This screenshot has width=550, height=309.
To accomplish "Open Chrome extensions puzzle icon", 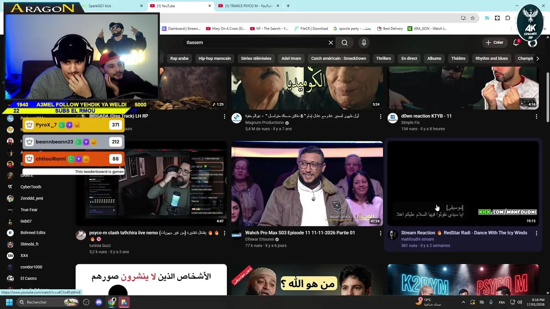I will (508, 18).
